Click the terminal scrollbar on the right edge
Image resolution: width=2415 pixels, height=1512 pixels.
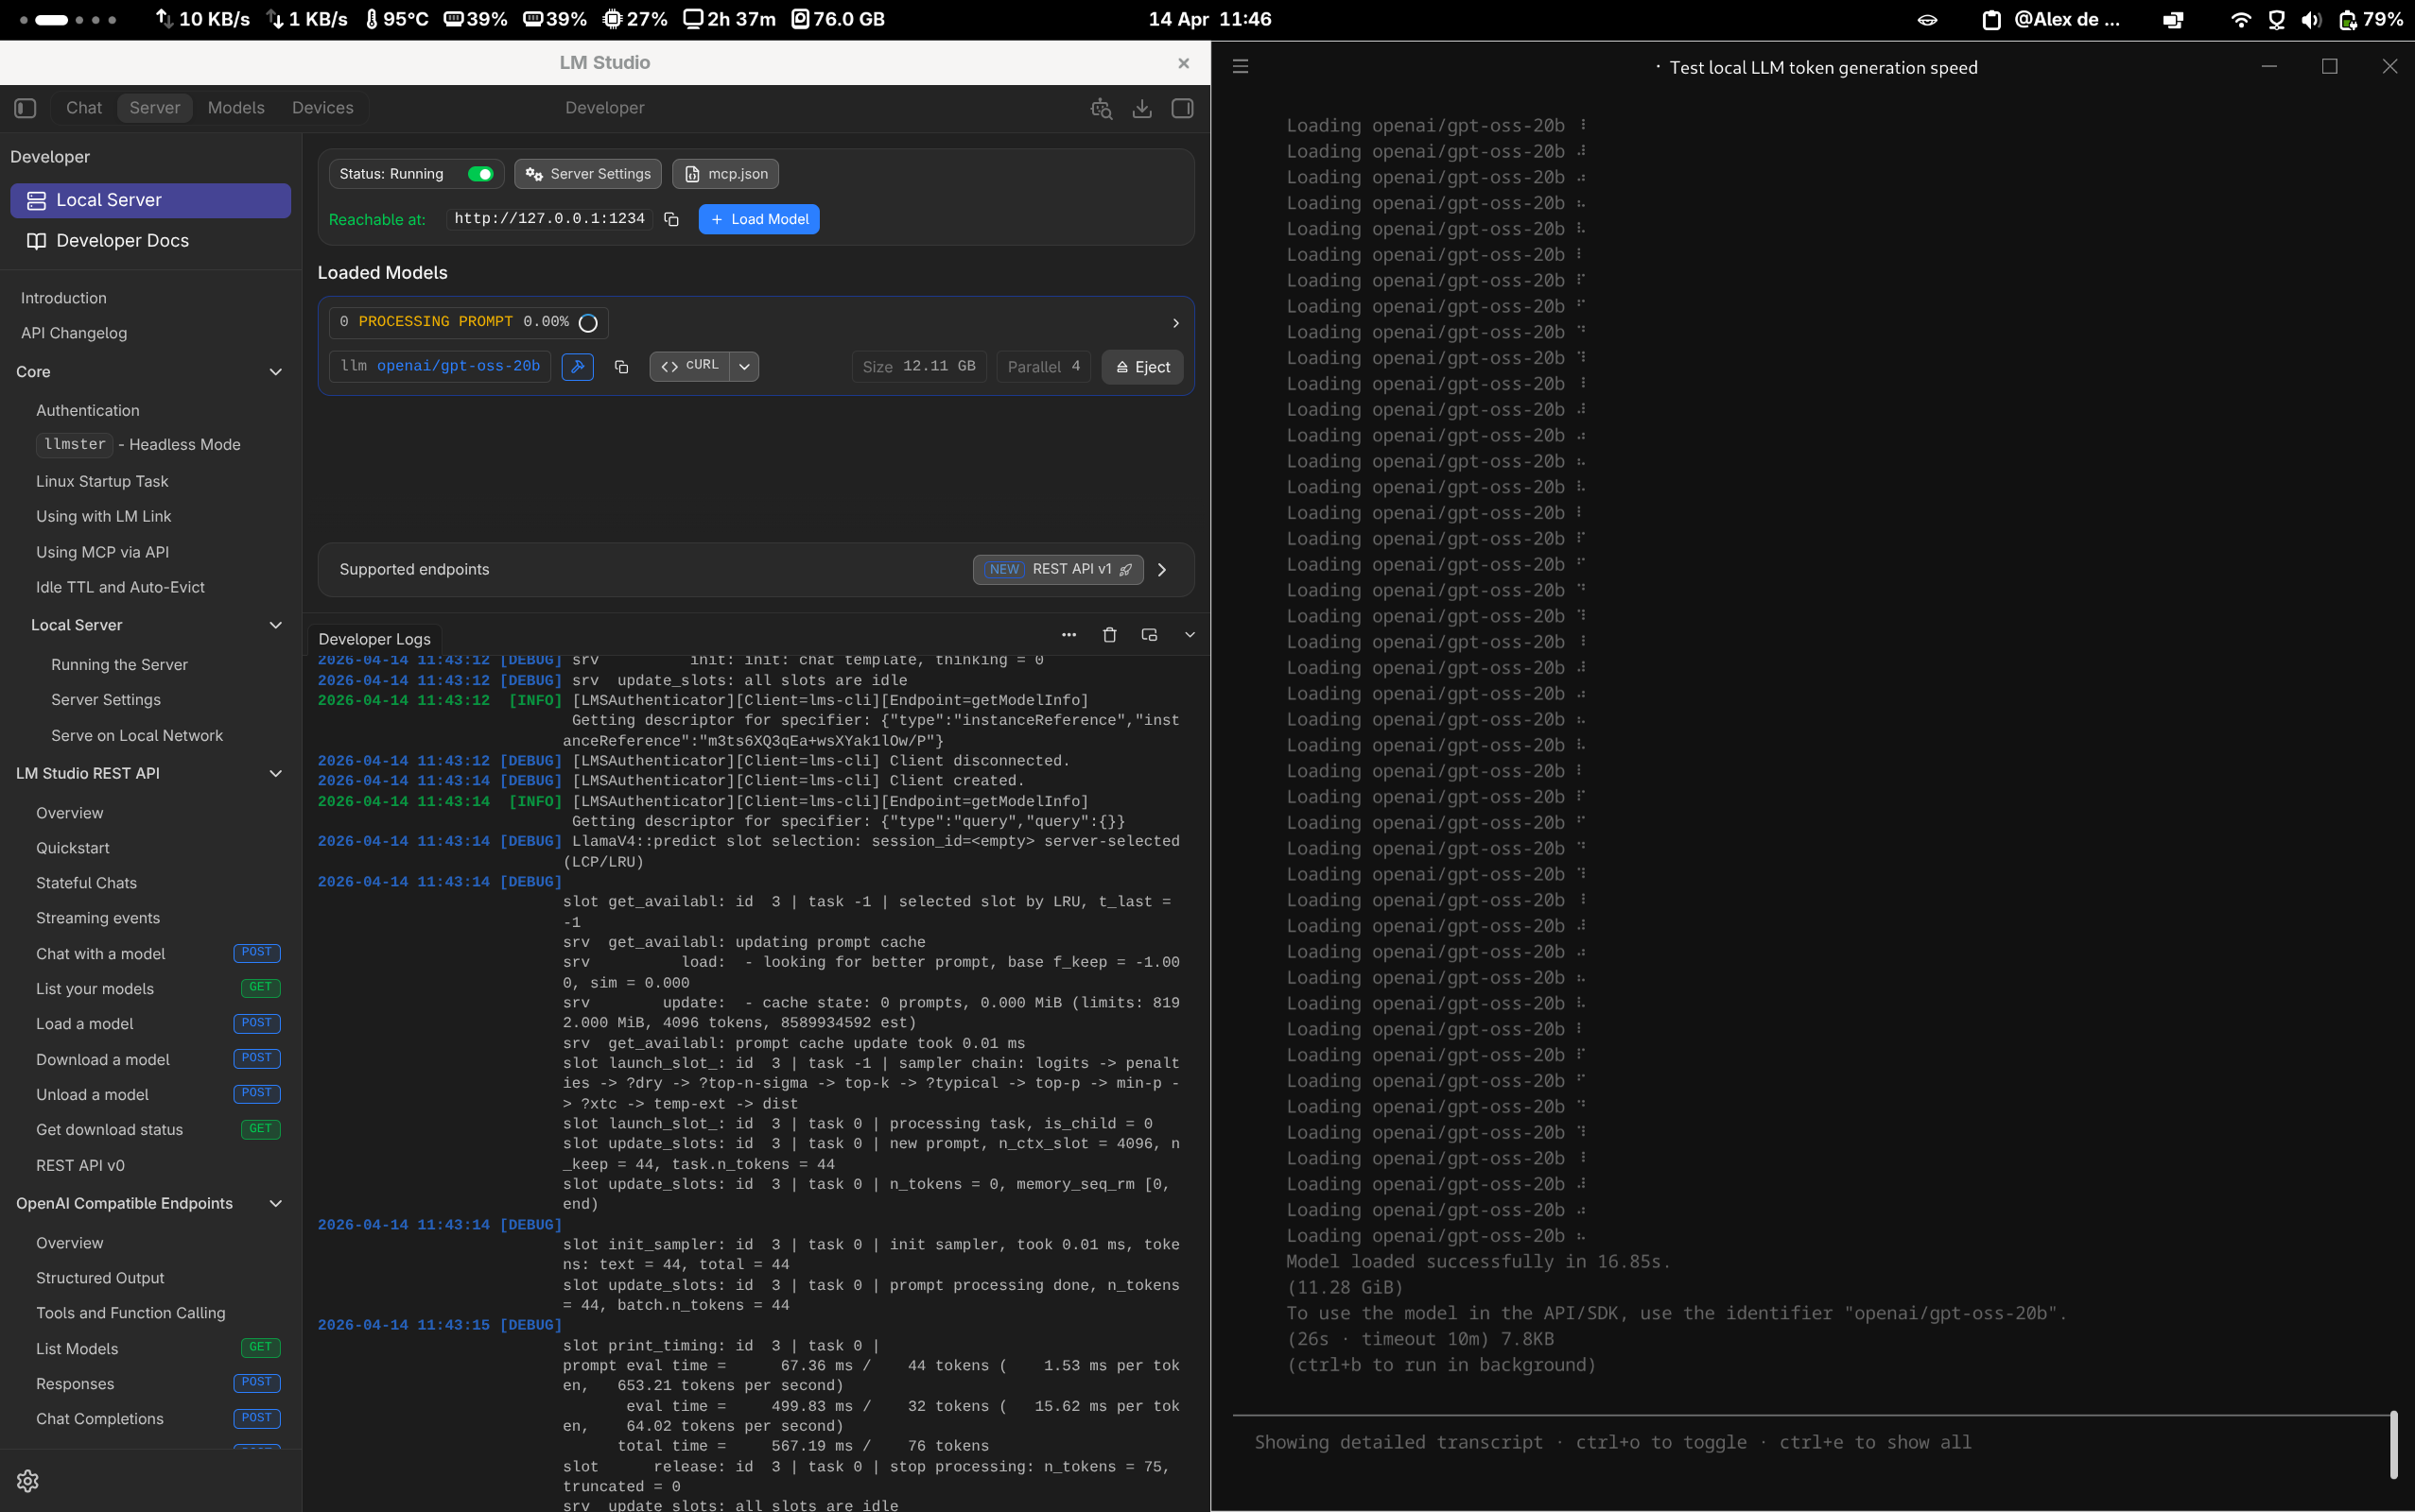tap(2394, 1444)
